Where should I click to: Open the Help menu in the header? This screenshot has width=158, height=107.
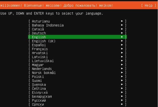[x=148, y=5]
